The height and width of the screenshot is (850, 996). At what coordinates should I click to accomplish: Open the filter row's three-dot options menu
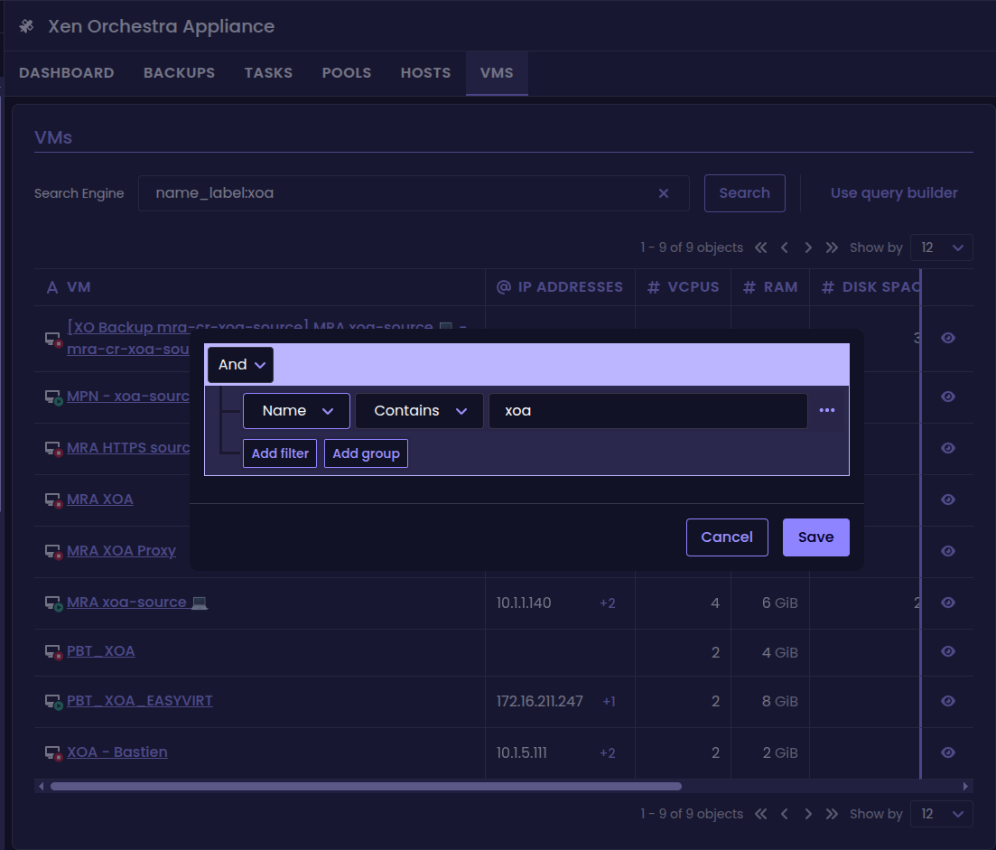point(827,410)
